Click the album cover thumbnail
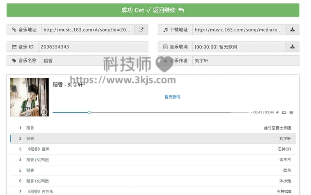 pyautogui.click(x=30, y=97)
